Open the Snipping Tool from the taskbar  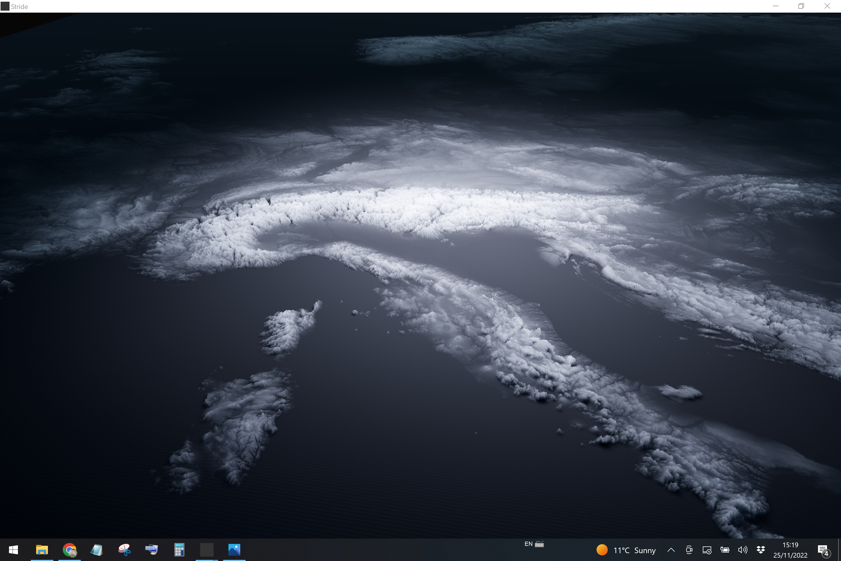tap(124, 549)
